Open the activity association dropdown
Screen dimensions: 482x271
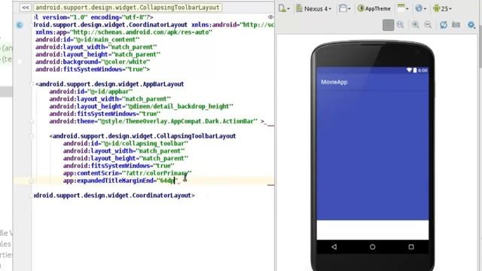tap(403, 8)
